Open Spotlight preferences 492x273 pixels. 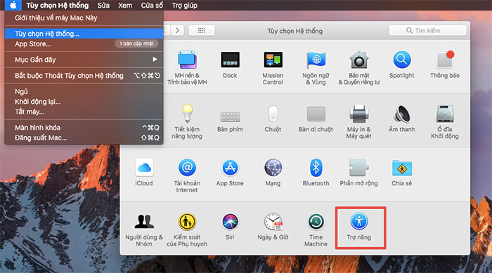pyautogui.click(x=401, y=65)
